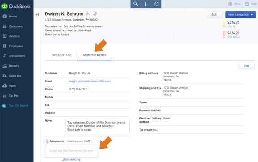Image resolution: width=258 pixels, height=162 pixels.
Task: Open the search magnifier icon
Action: (136, 4)
